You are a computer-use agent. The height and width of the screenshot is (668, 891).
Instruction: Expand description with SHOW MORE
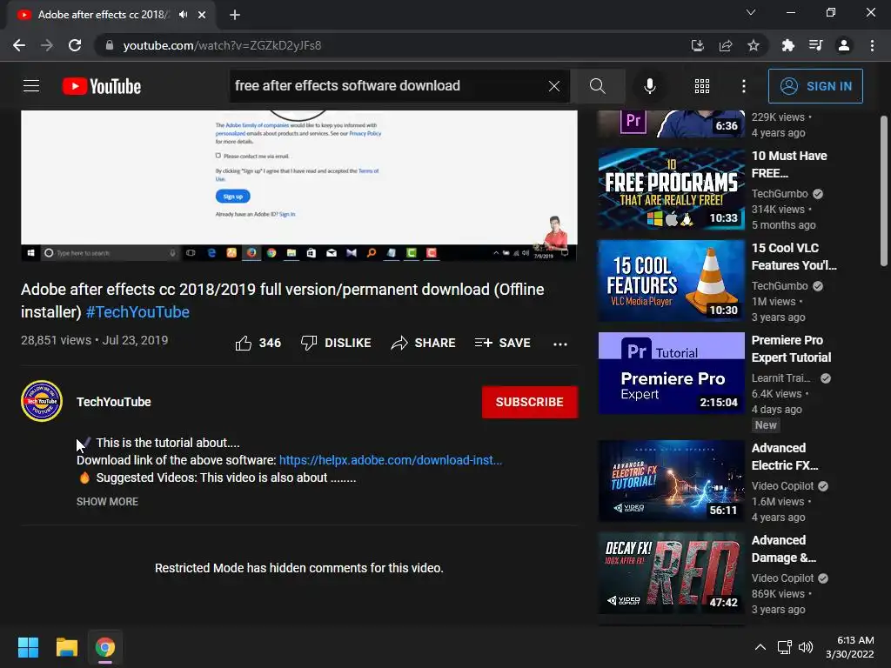107,502
